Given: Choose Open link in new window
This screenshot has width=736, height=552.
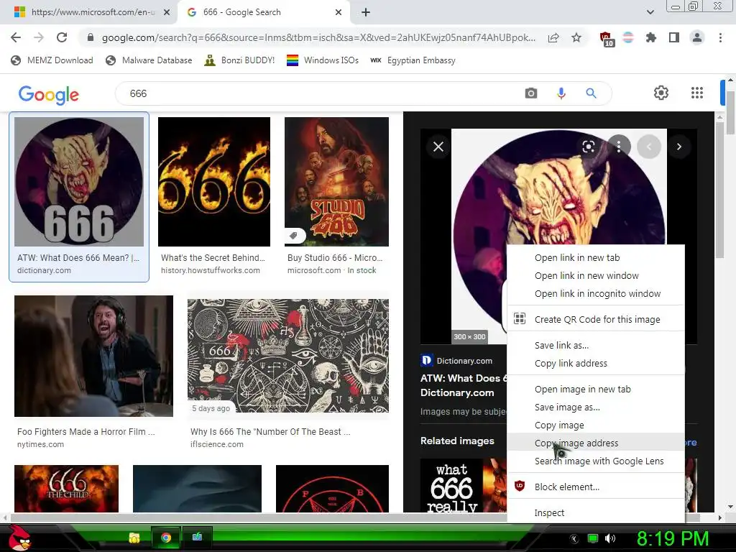Looking at the screenshot, I should pos(596,275).
